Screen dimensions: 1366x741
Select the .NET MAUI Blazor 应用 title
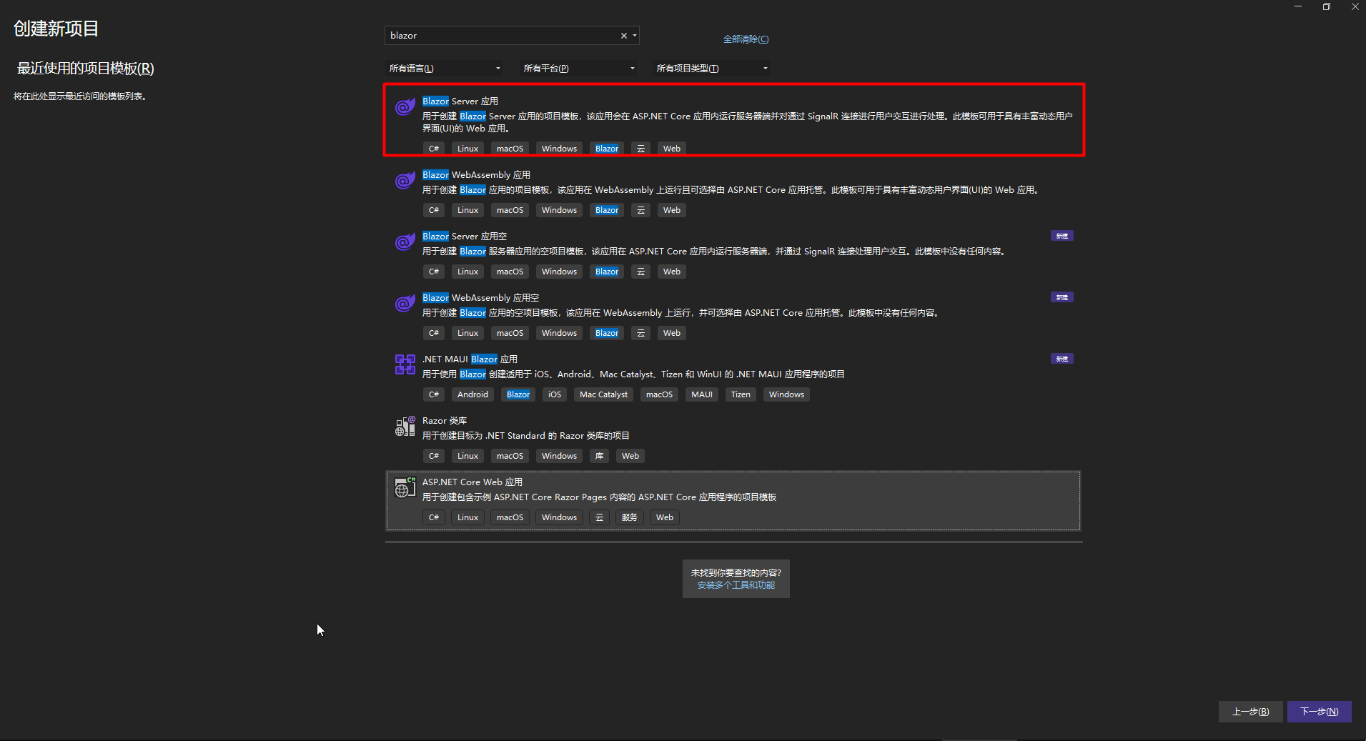click(x=470, y=359)
